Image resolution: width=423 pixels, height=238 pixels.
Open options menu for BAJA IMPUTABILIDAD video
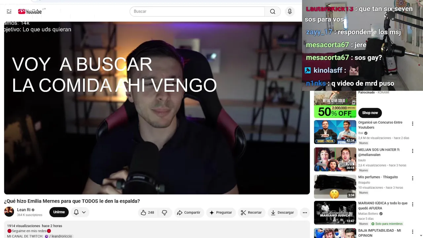pyautogui.click(x=412, y=232)
